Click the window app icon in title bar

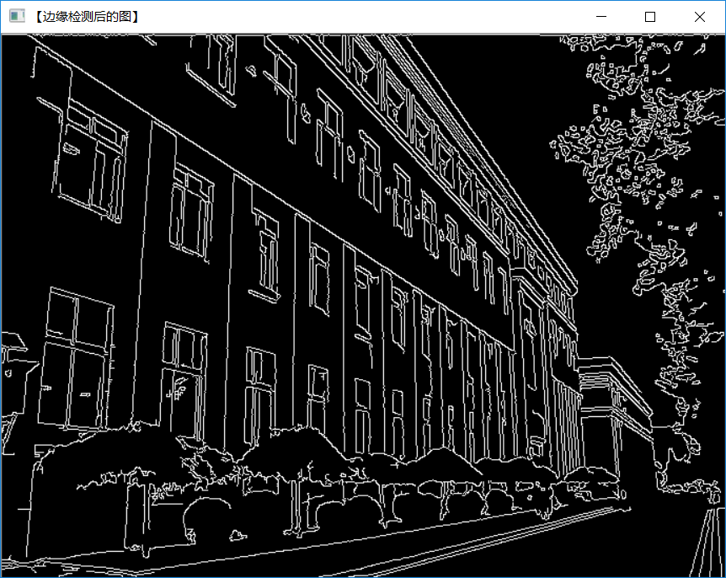click(17, 16)
